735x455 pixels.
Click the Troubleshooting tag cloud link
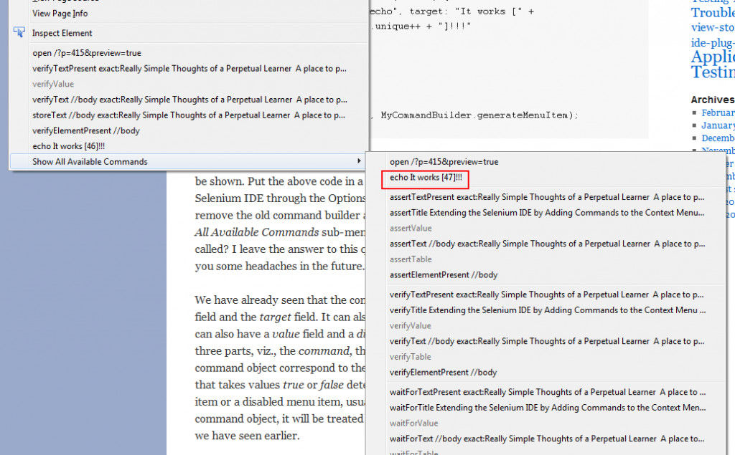coord(713,13)
